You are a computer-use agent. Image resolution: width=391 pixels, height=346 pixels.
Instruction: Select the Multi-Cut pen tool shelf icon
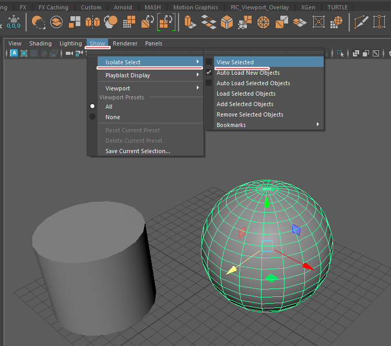[x=361, y=22]
